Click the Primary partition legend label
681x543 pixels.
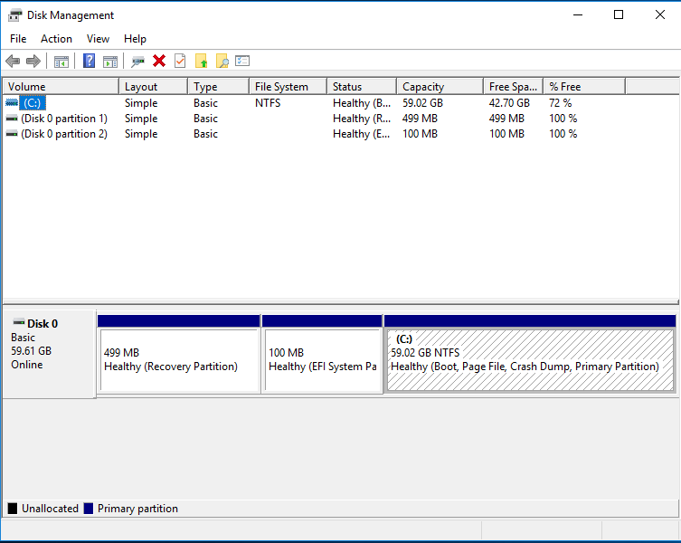click(x=137, y=509)
